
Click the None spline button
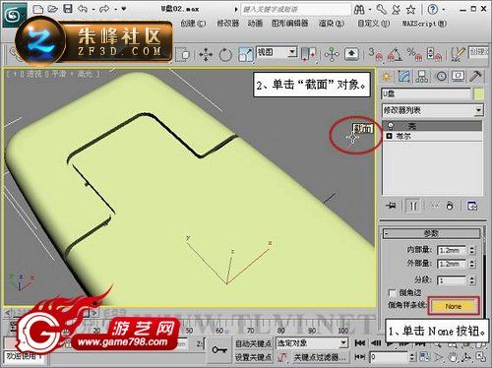[454, 306]
